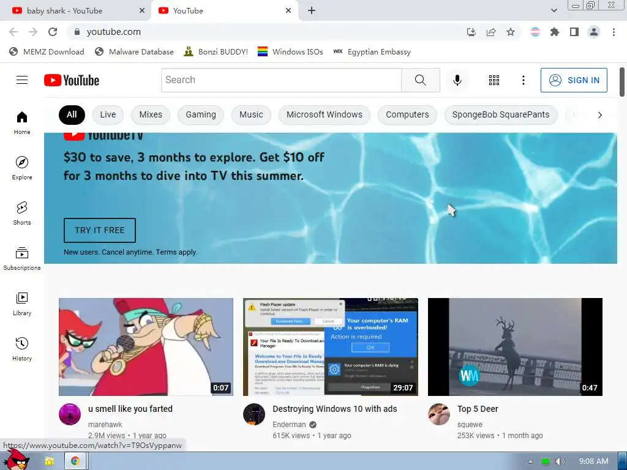
Task: Open the tab search dropdown arrow
Action: pyautogui.click(x=554, y=10)
